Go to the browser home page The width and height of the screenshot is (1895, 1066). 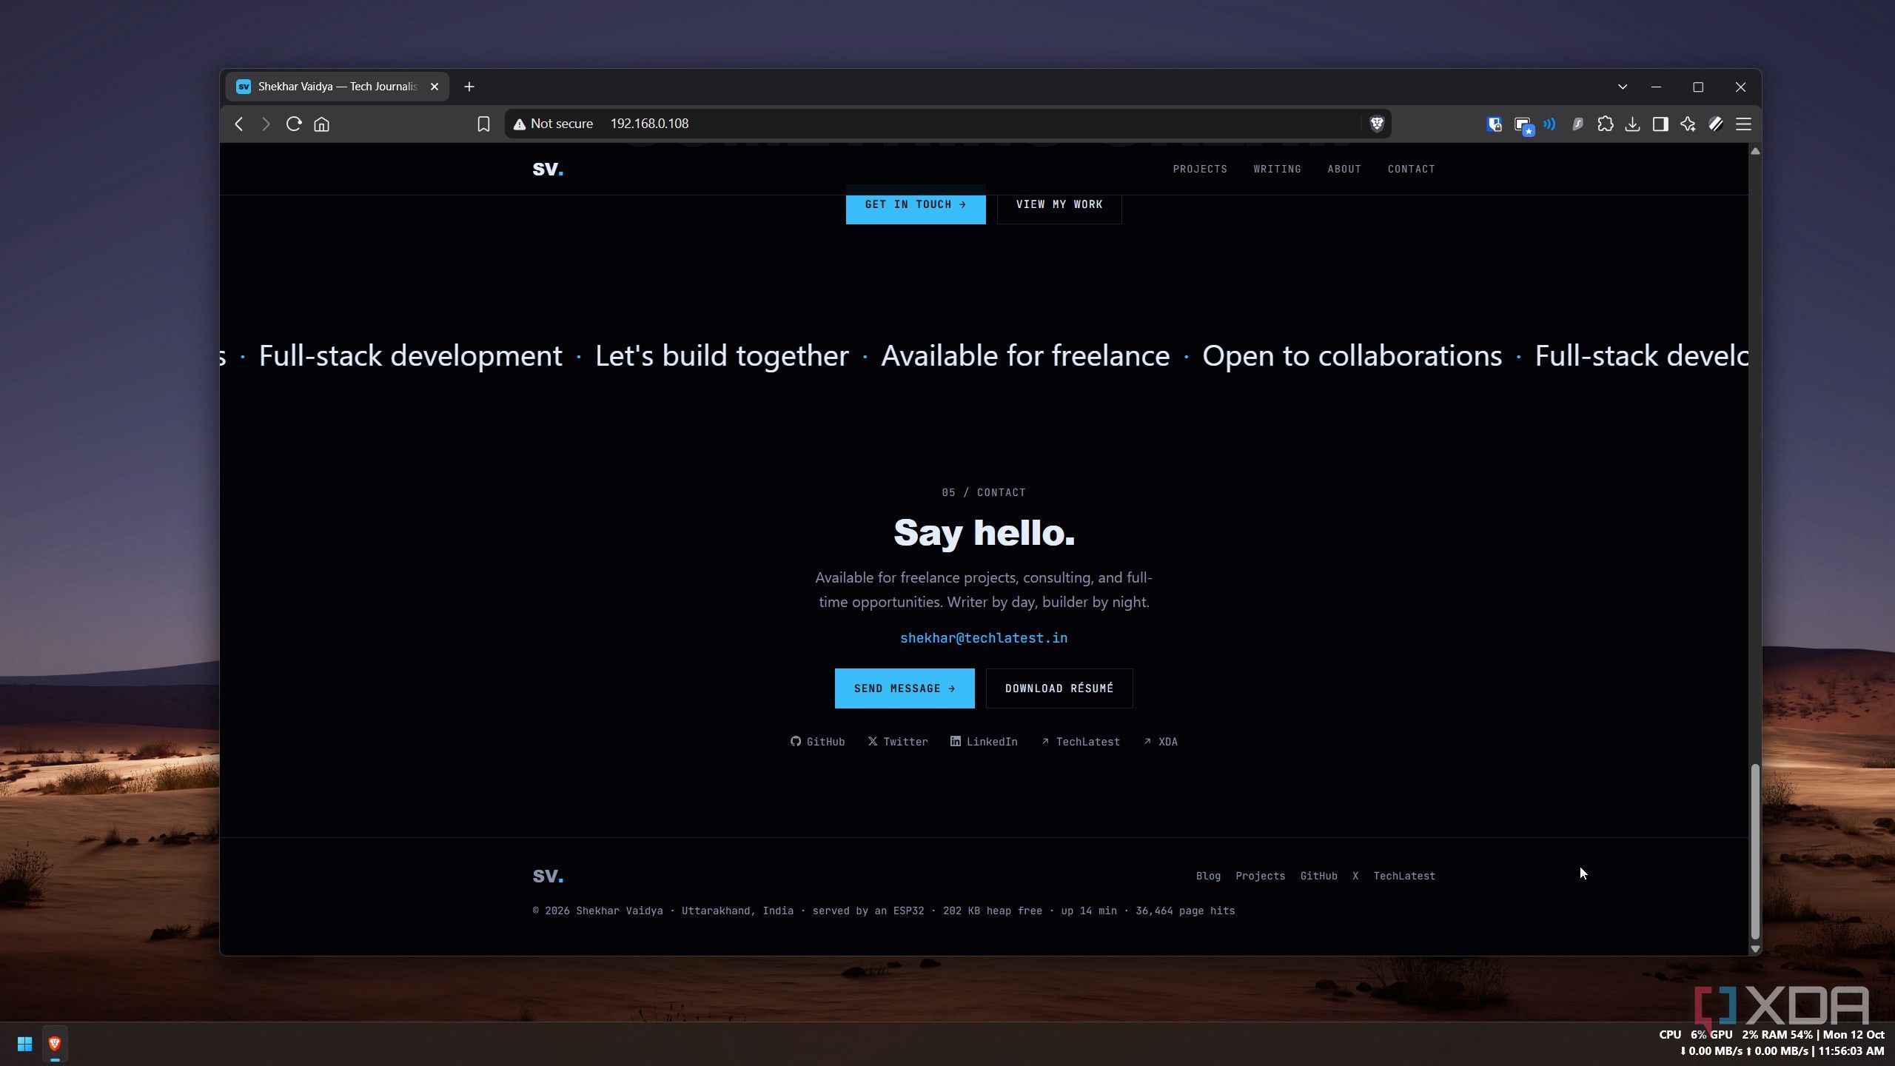[x=321, y=124]
